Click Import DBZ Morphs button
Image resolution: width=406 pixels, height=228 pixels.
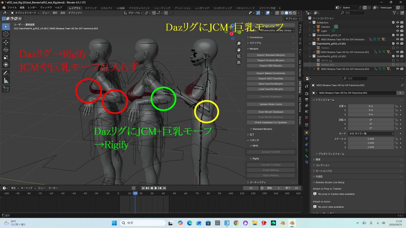coord(270,66)
